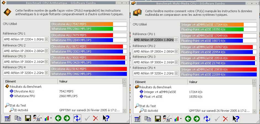This screenshot has width=260, height=124.
Task: Click flame chip icon in CPU Arithmetique header
Action: pyautogui.click(x=7, y=12)
